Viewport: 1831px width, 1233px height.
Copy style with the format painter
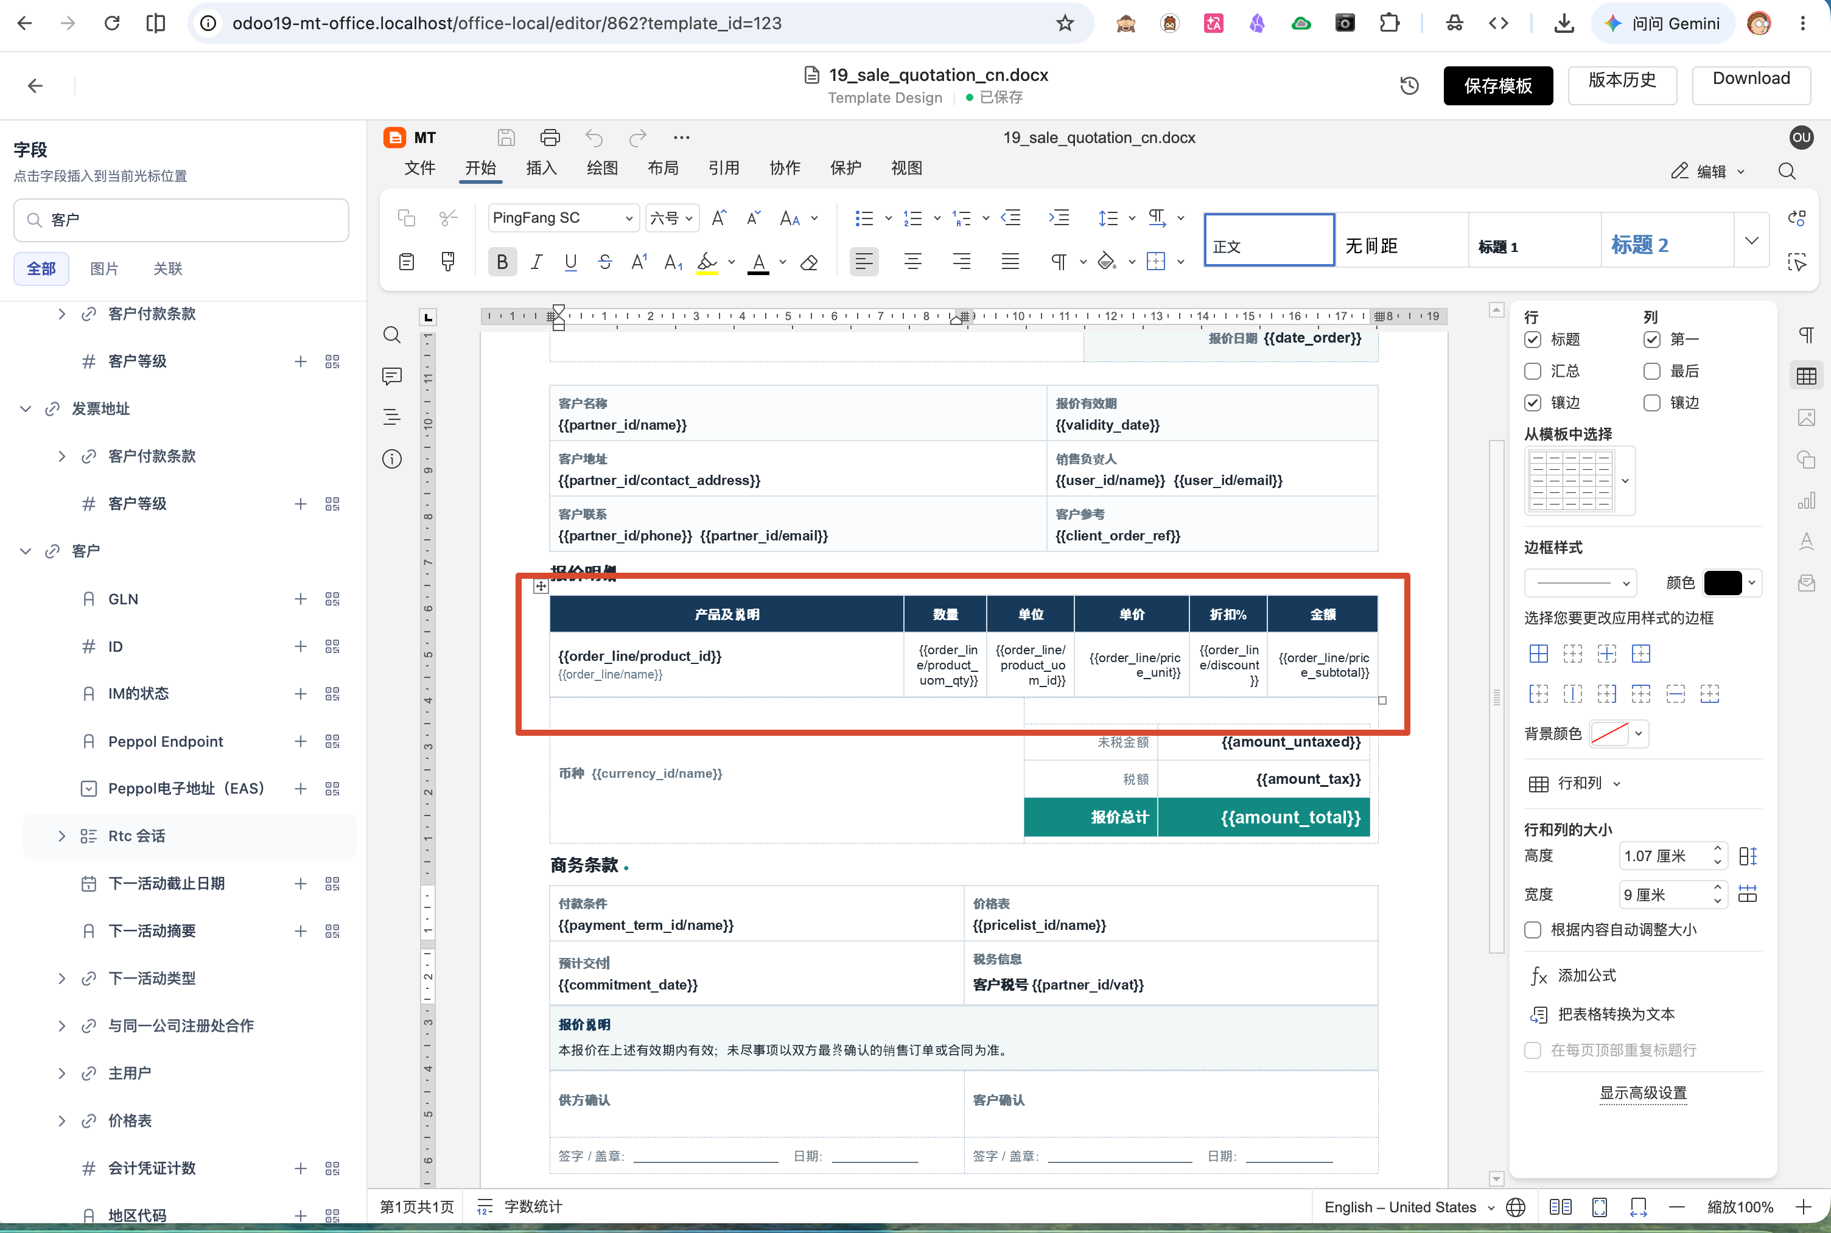pos(447,262)
